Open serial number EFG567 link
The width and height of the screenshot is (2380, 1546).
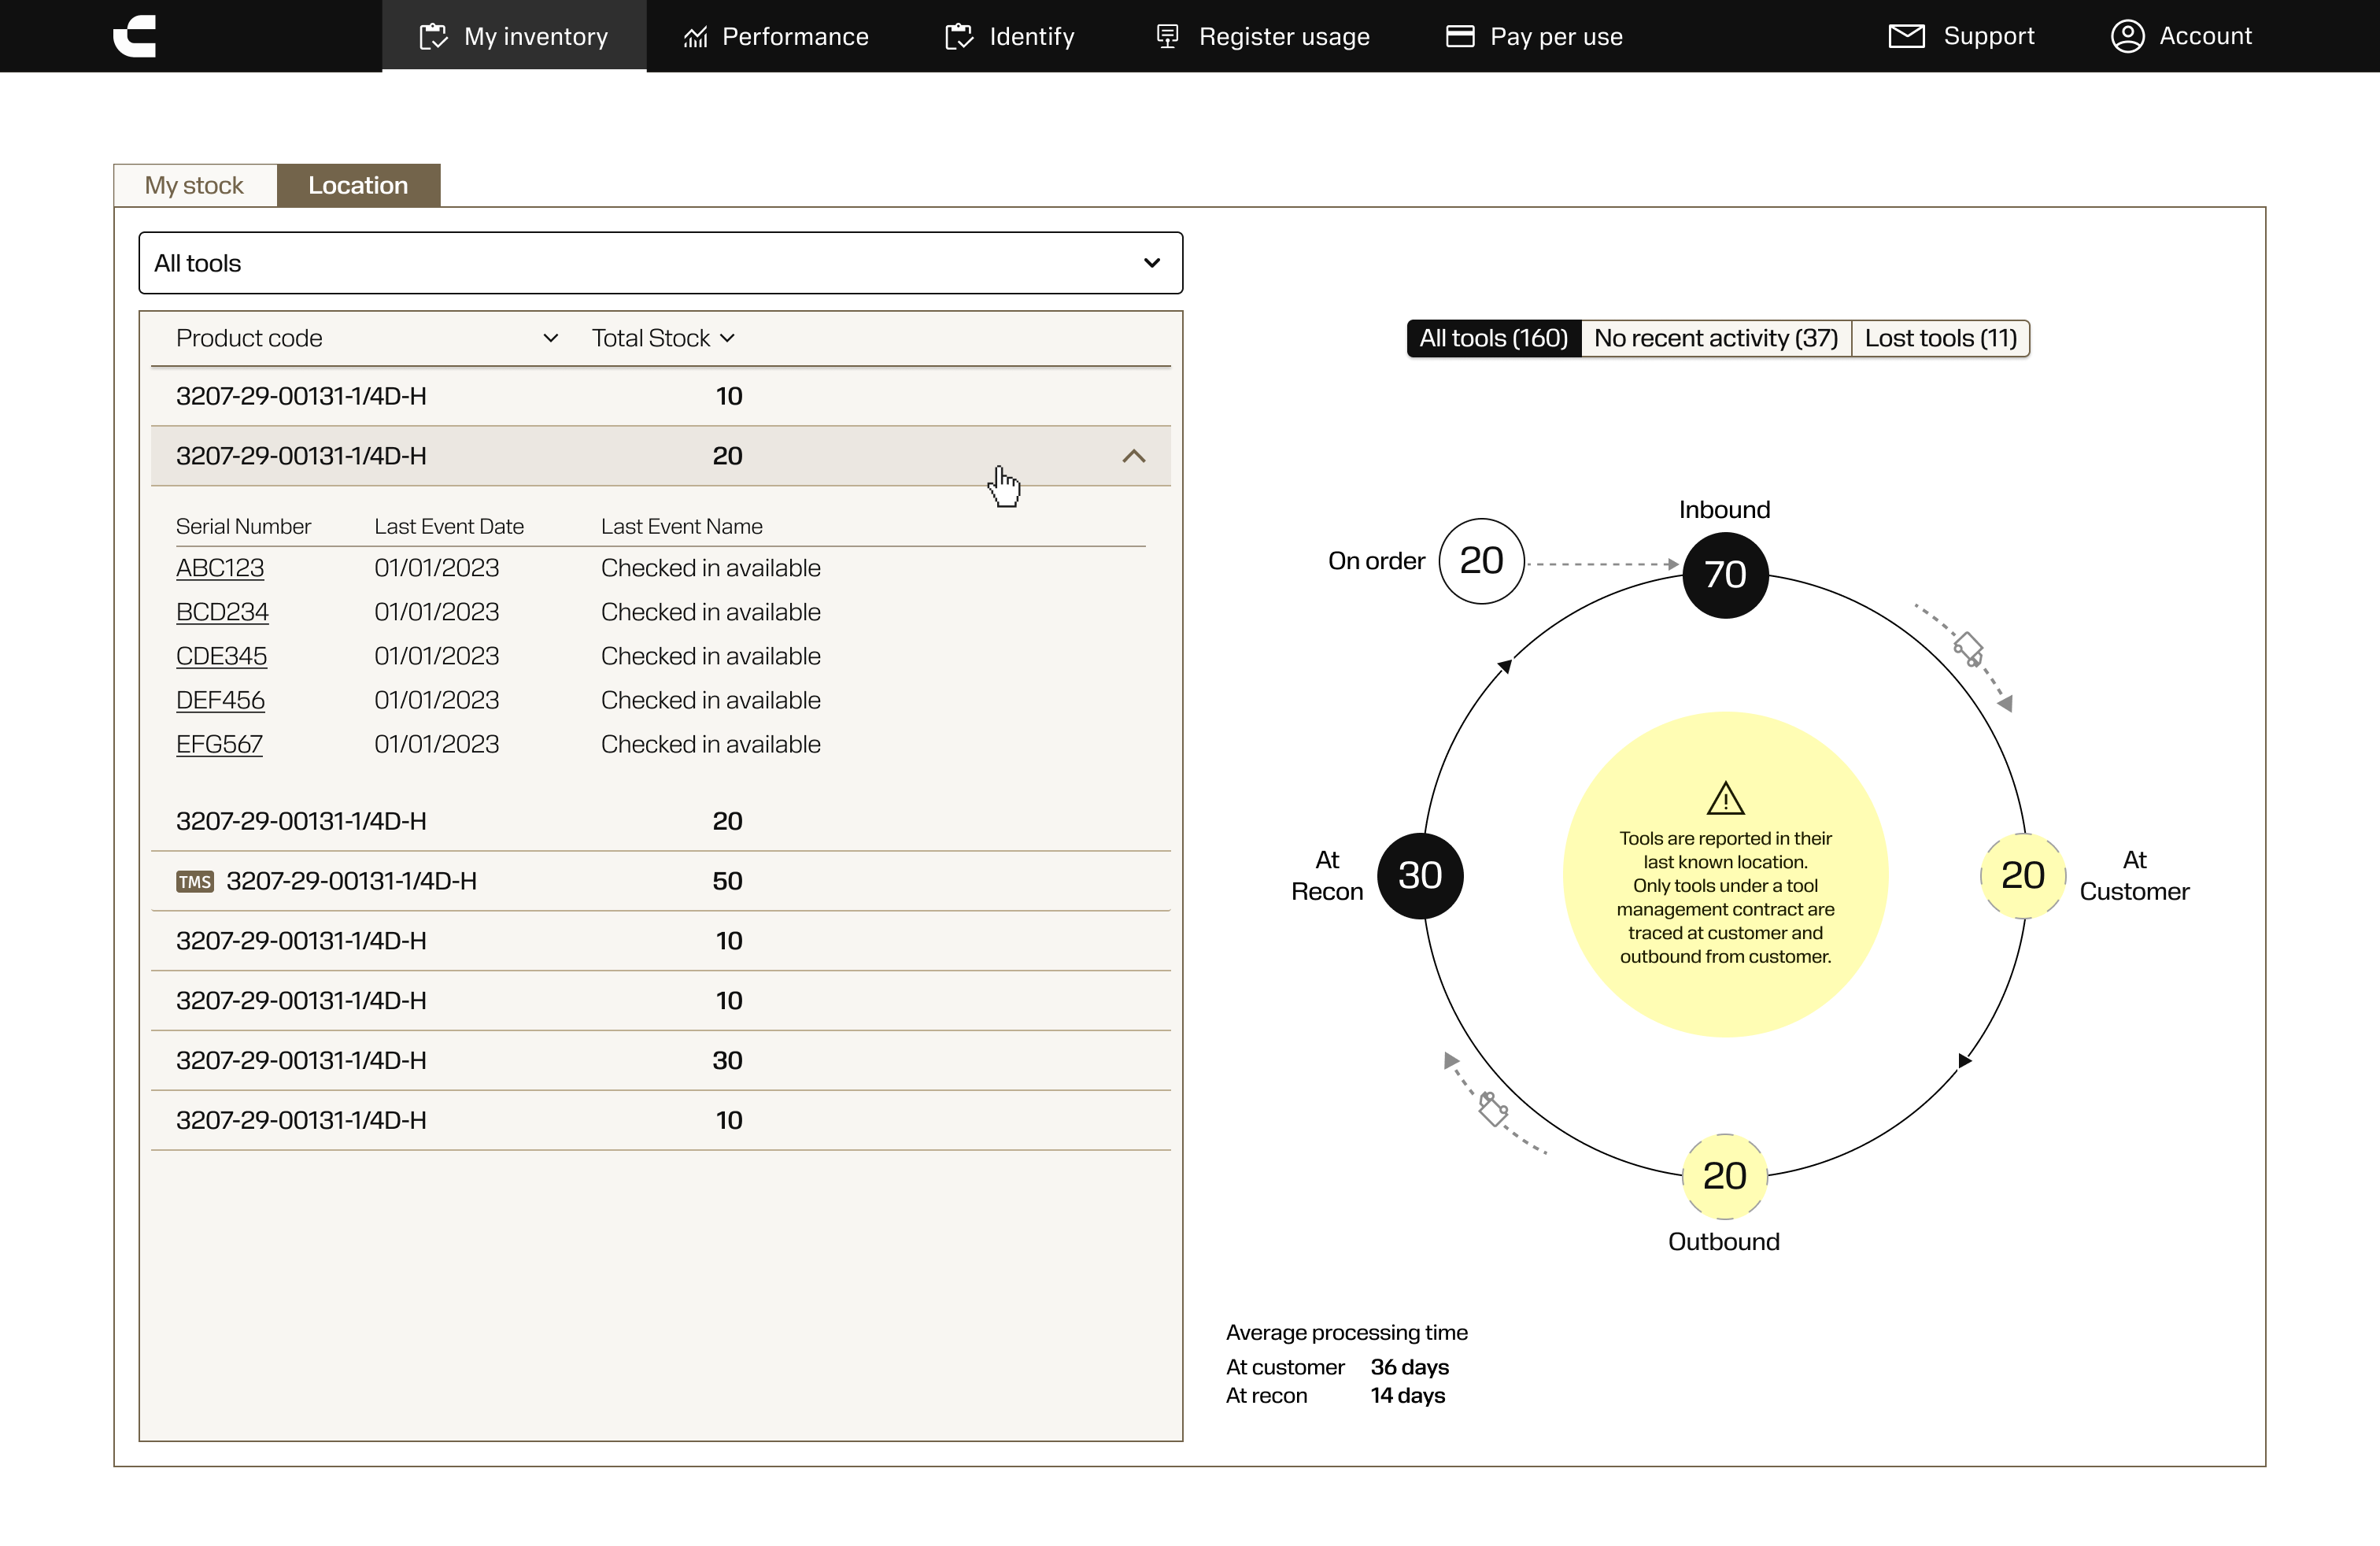219,744
